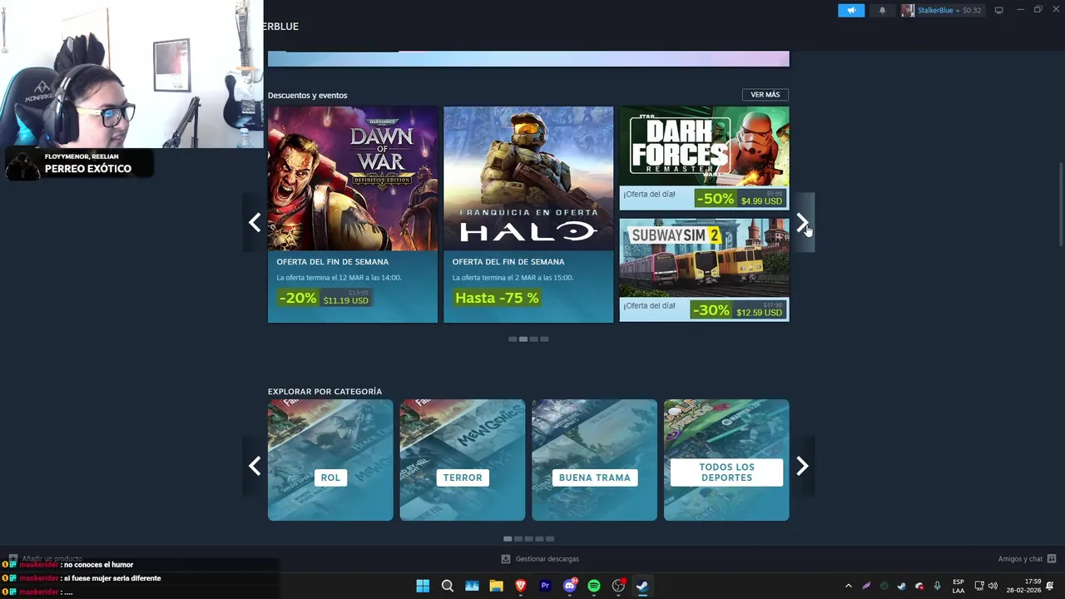Go to previous category carousel page

[255, 466]
